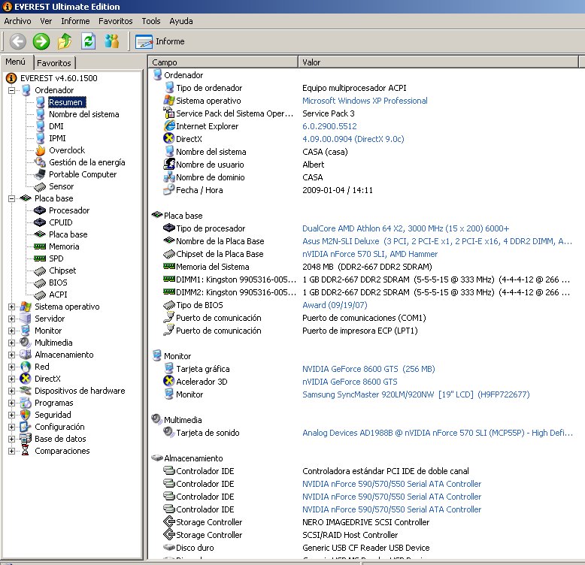Switch to the Favoritos tab
Screen dimensions: 585x565
[x=54, y=63]
